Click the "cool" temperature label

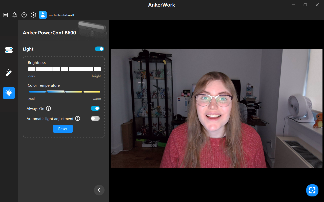(x=32, y=99)
